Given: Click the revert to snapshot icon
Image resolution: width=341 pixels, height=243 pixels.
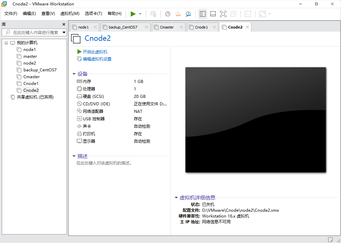Looking at the screenshot, I should pyautogui.click(x=178, y=14).
